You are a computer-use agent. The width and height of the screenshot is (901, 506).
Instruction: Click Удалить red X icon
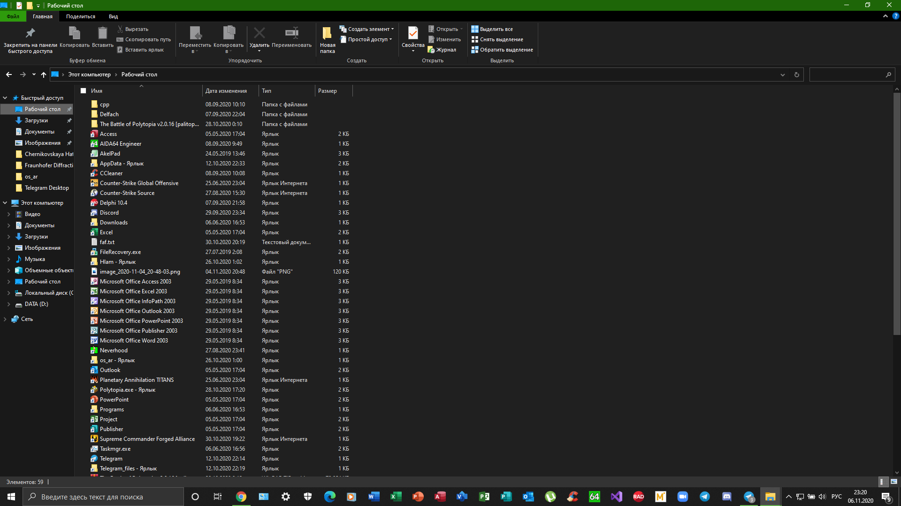click(259, 33)
